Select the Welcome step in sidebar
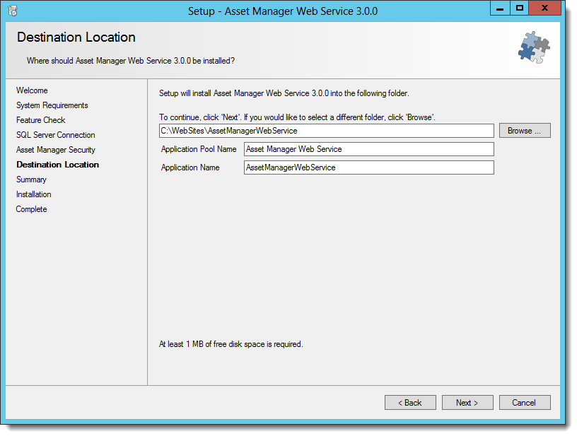The image size is (577, 436). pyautogui.click(x=32, y=90)
